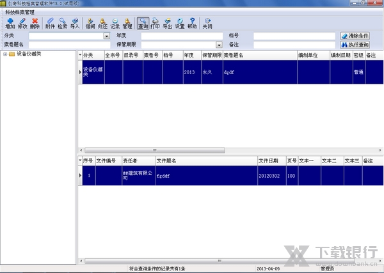384x273 pixels.
Task: Open the 附件 (Attachment) tool
Action: point(50,24)
